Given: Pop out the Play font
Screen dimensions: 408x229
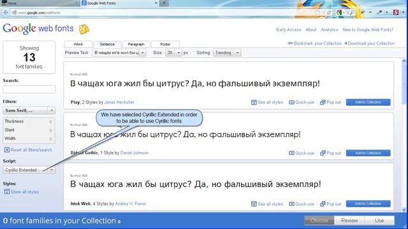Looking at the screenshot, I should coord(330,102).
